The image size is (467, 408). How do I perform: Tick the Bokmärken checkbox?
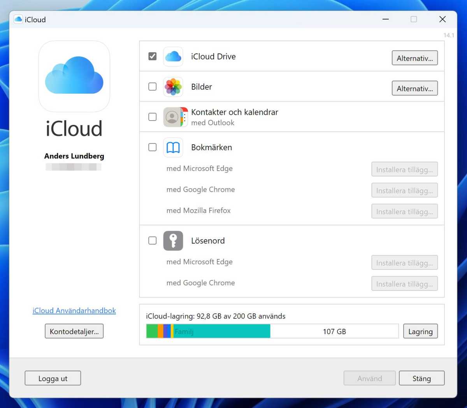[x=153, y=147]
